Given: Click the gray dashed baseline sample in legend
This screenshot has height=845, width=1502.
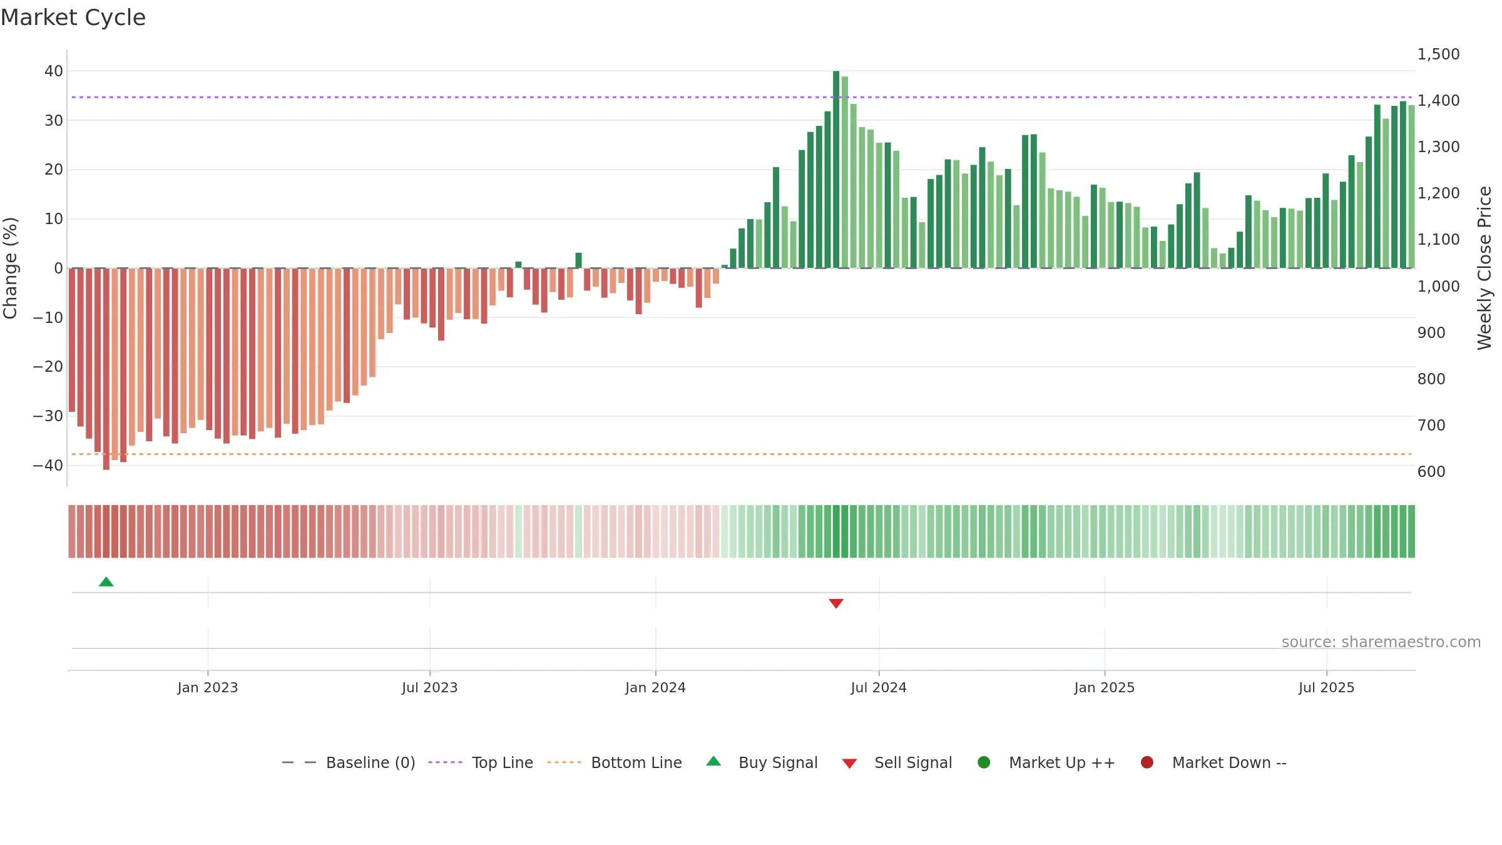Looking at the screenshot, I should (299, 762).
